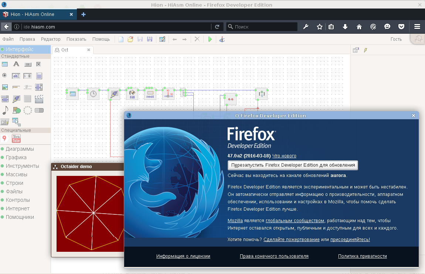Click the присоединяйтесь! link

pyautogui.click(x=350, y=240)
